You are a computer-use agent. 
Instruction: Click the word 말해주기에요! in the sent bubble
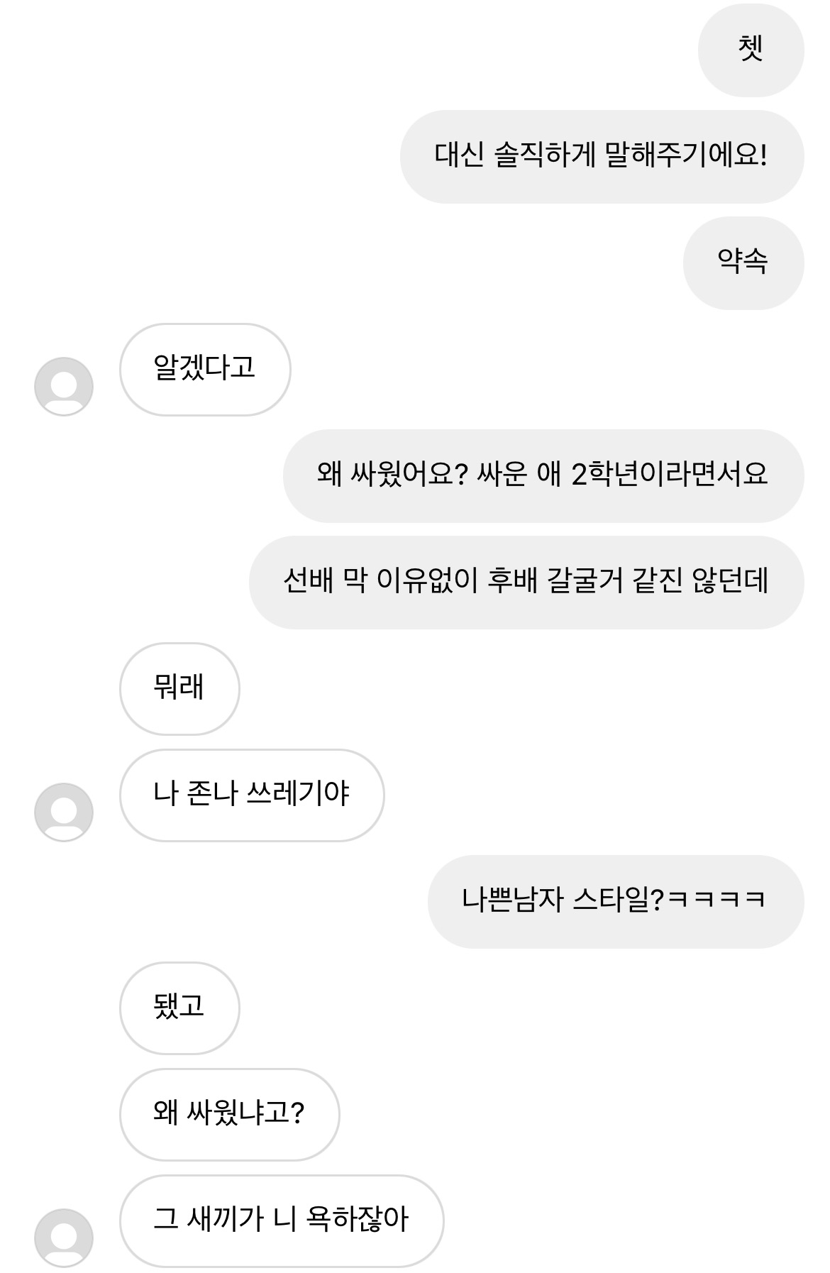685,156
